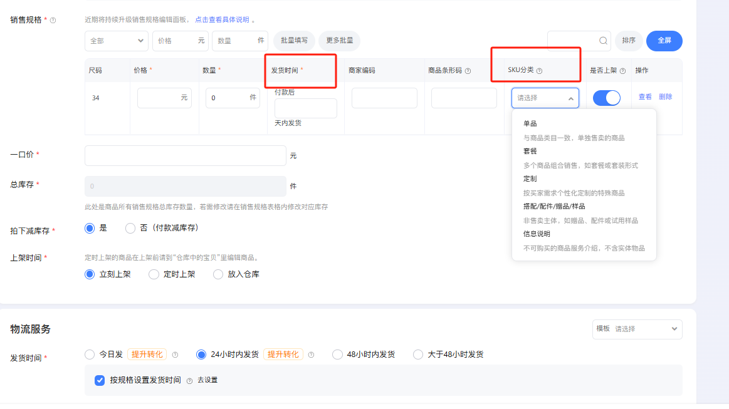Select 否（付款减库存） radio option
This screenshot has height=409, width=729.
(x=130, y=228)
